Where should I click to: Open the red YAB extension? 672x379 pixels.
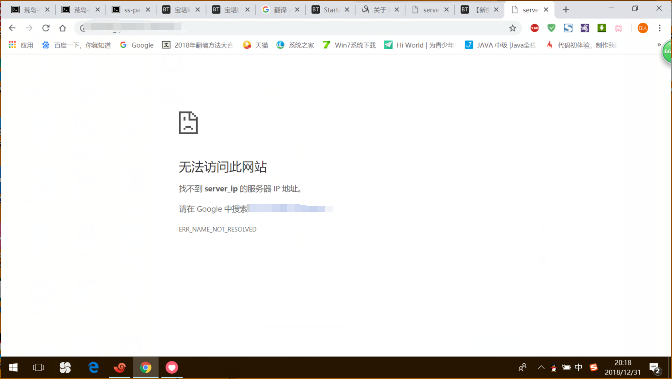pyautogui.click(x=534, y=28)
